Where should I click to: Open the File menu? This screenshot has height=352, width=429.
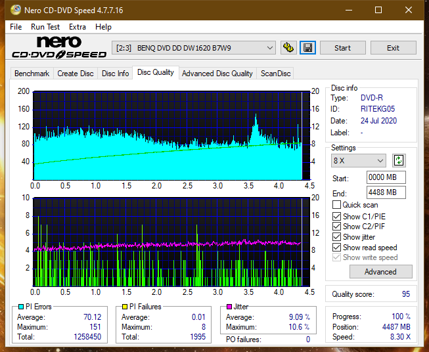(16, 27)
